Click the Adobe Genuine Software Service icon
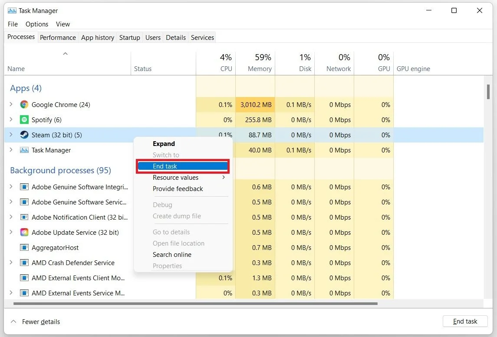Screen dimensions: 497x337 (x=24, y=202)
